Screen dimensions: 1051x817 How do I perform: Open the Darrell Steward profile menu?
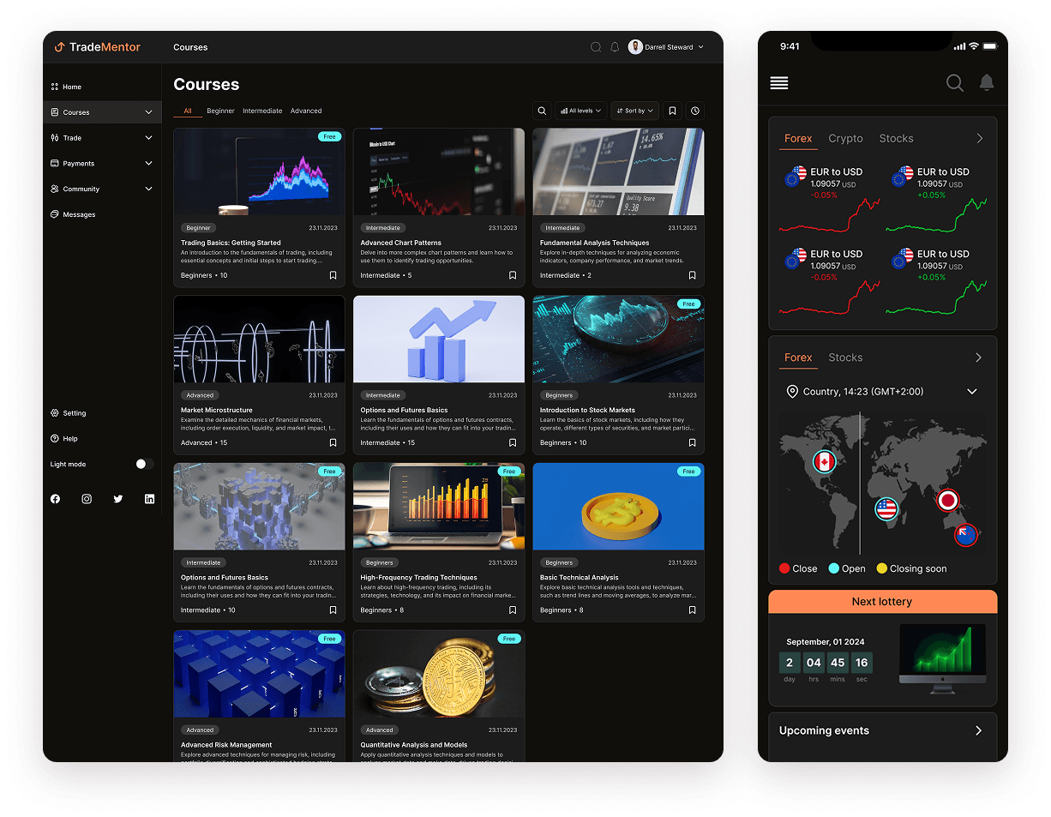[667, 47]
